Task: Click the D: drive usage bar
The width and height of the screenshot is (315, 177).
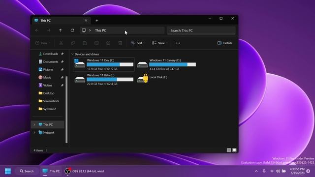Action: tap(173, 64)
